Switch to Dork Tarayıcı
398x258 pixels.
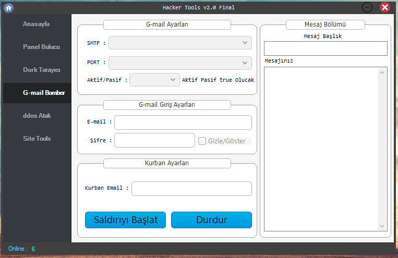[x=42, y=70]
